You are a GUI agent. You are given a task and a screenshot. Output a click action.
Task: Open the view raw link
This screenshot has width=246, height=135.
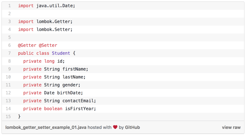(231, 127)
